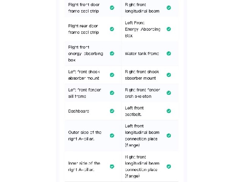The image size is (243, 182).
Task: Click check icon for Inner side of right A-pillar
Action: click(x=112, y=166)
